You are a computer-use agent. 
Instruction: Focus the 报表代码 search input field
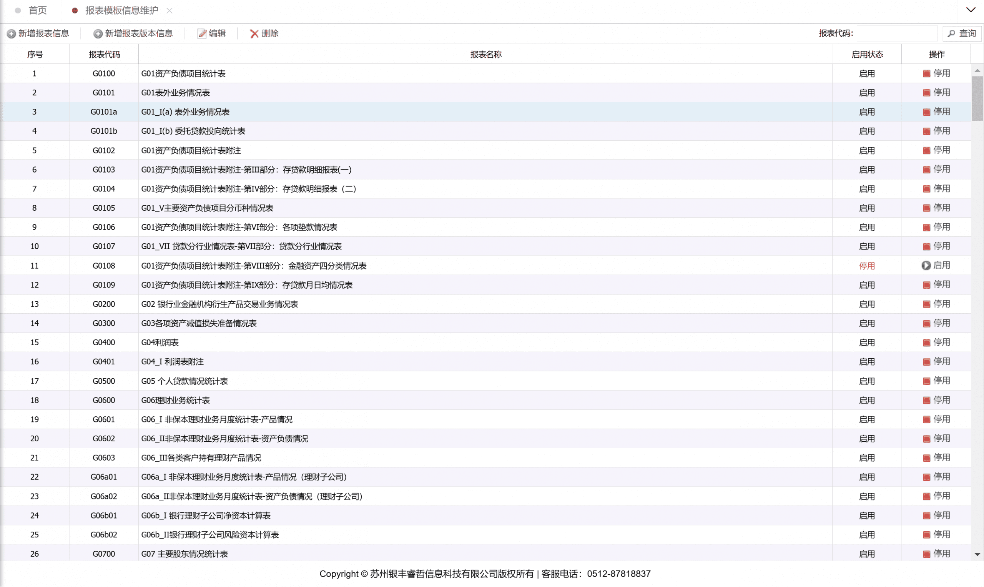click(897, 33)
